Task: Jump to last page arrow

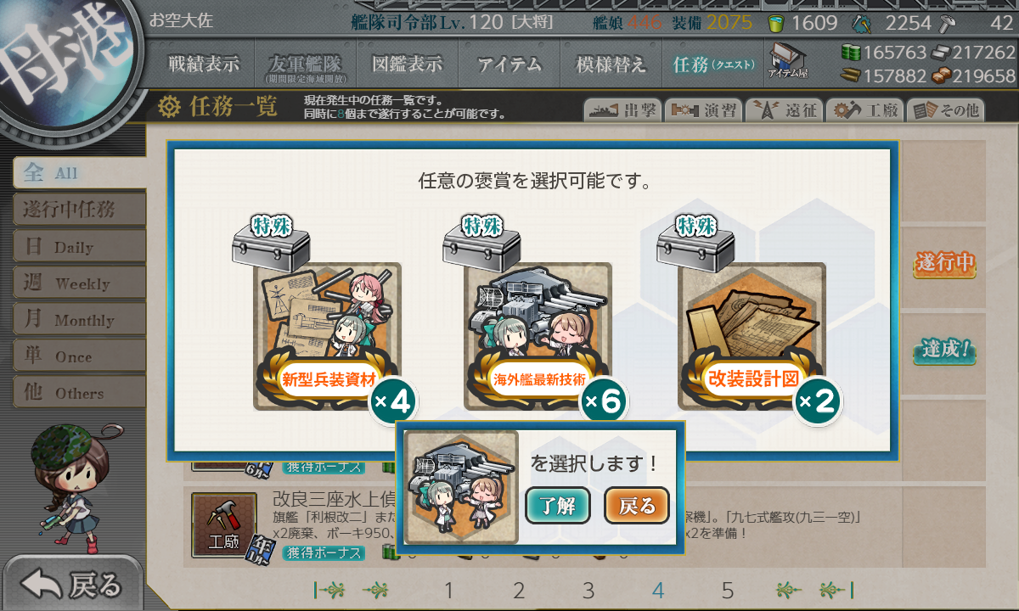Action: point(836,590)
